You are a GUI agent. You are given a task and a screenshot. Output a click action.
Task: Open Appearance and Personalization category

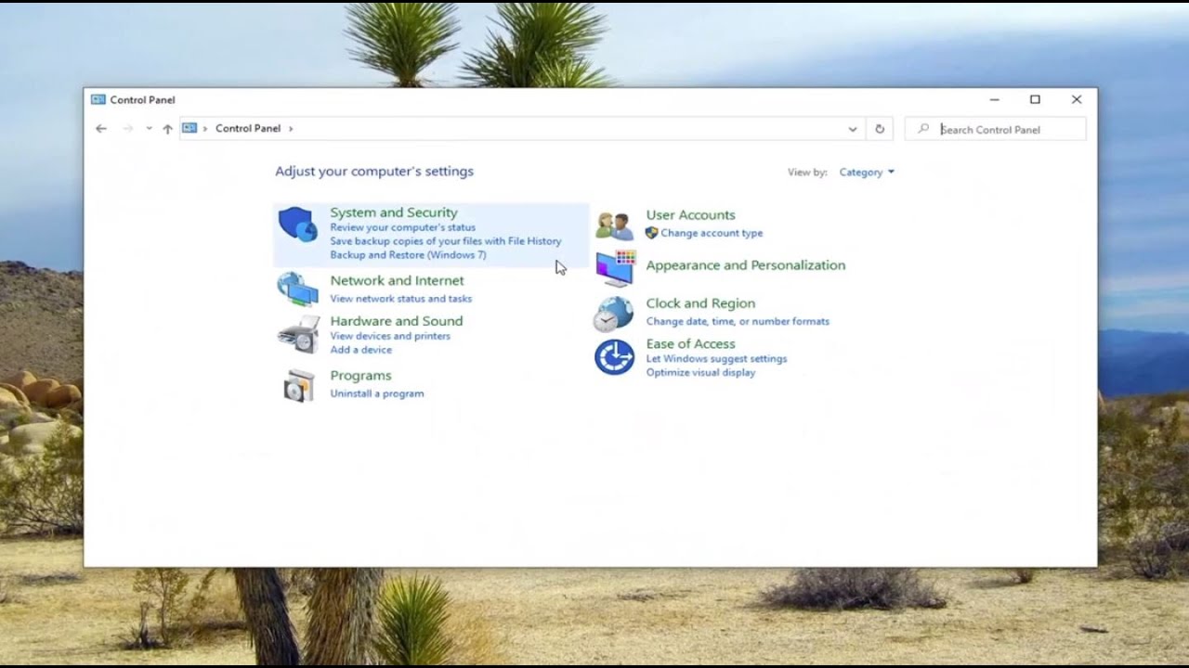click(x=745, y=265)
